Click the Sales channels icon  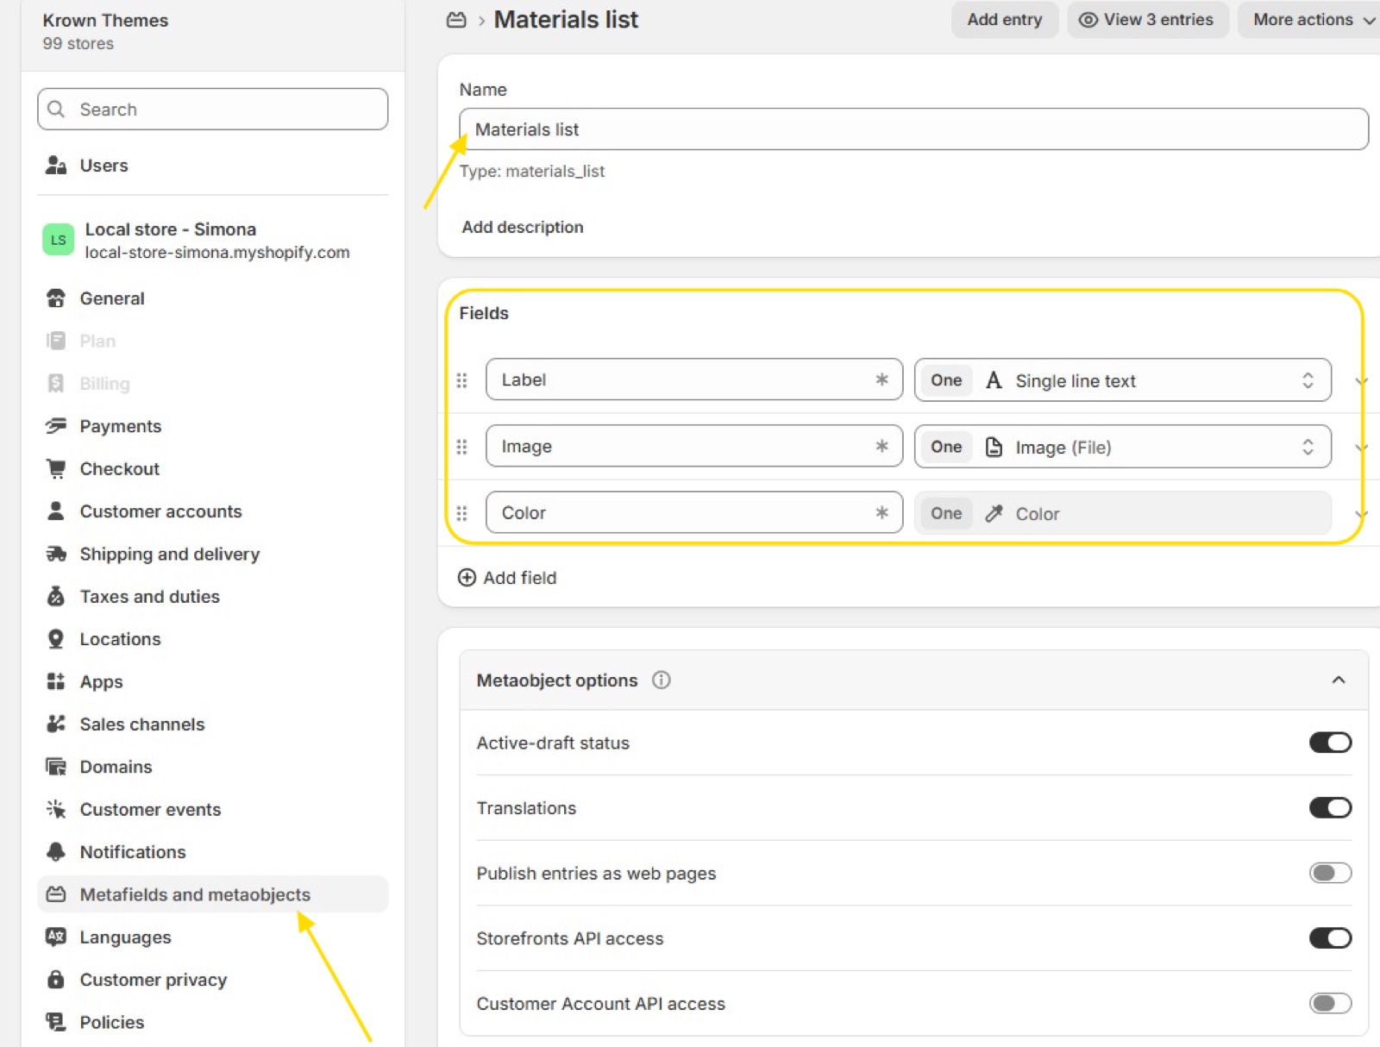[x=56, y=724]
